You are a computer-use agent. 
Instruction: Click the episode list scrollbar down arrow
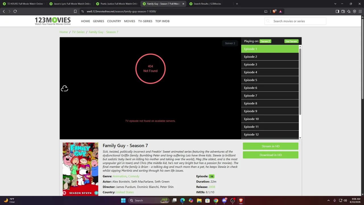tap(300, 138)
